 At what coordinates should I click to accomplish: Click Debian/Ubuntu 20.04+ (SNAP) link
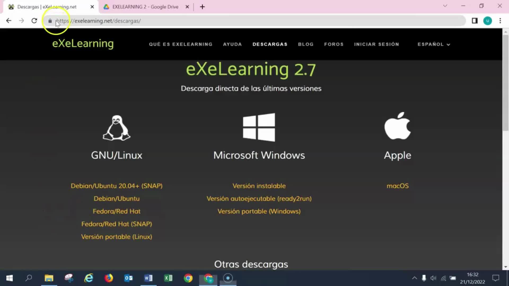(117, 186)
